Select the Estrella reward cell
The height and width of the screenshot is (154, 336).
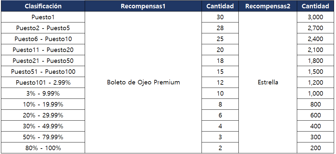click(268, 82)
